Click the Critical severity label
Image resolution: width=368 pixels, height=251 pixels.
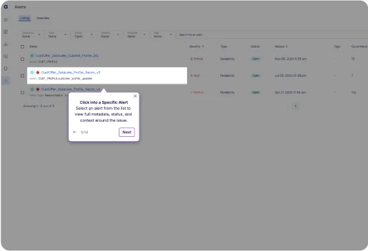(x=197, y=59)
